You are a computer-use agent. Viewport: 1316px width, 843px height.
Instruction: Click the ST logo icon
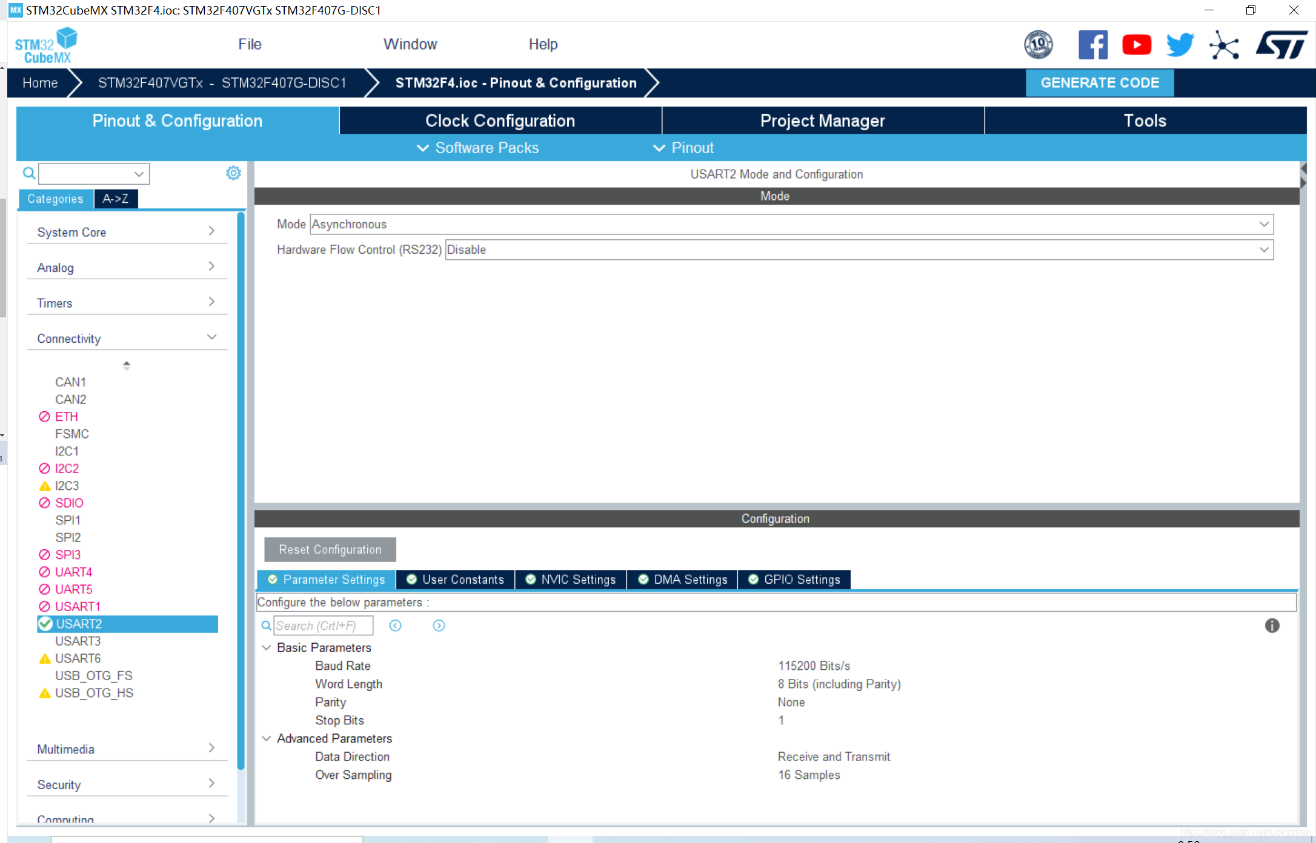pyautogui.click(x=1281, y=45)
